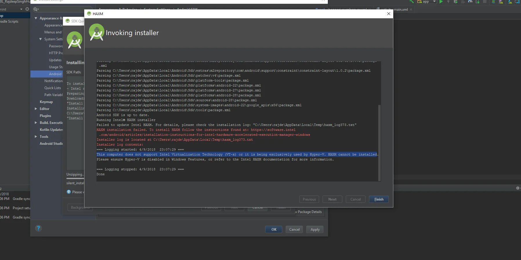Open Android Studio settings entry
The width and height of the screenshot is (521, 260).
[51, 144]
